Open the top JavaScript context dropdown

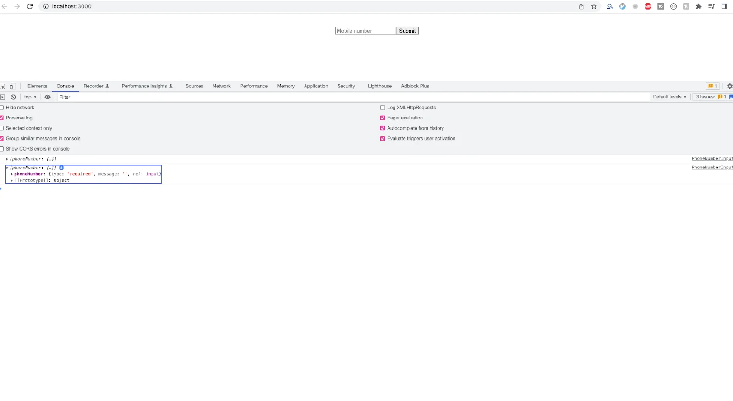(x=30, y=97)
